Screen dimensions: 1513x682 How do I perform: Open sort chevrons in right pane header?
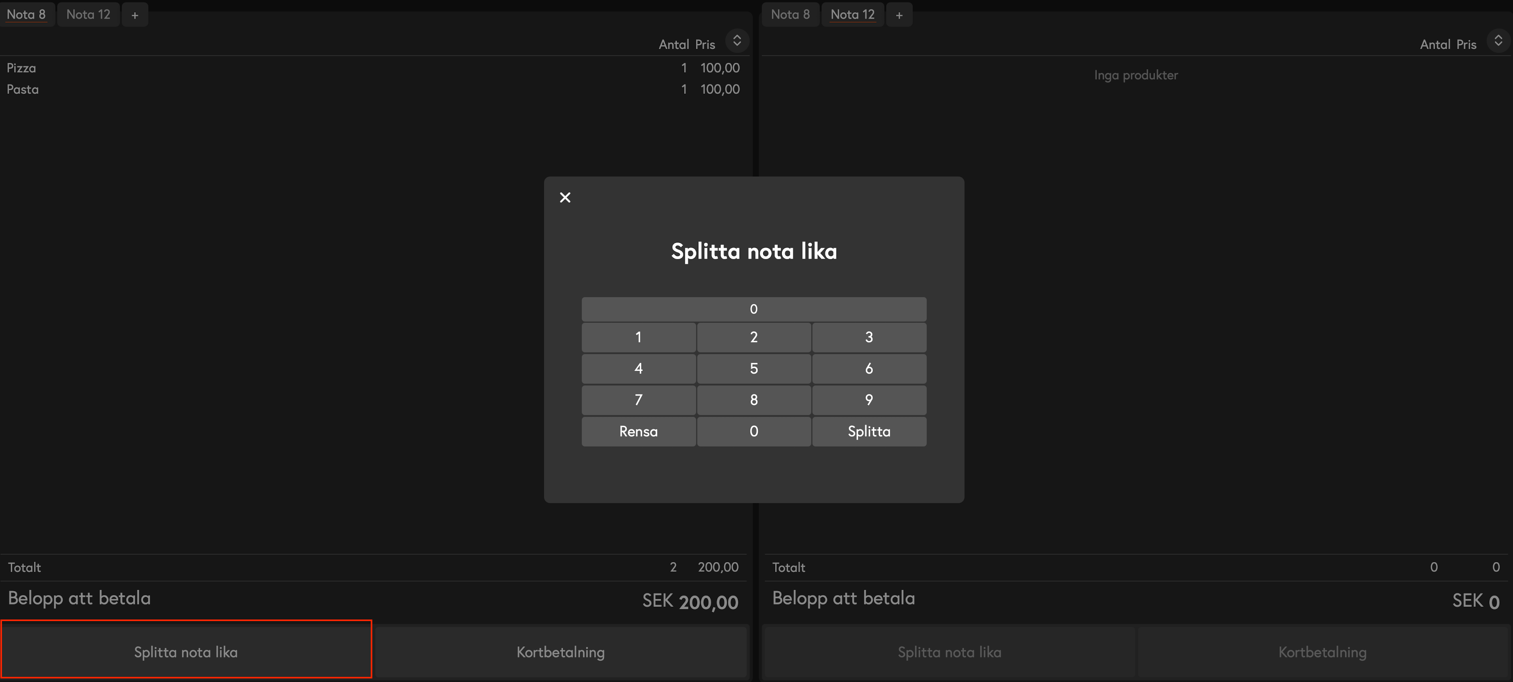(1498, 40)
